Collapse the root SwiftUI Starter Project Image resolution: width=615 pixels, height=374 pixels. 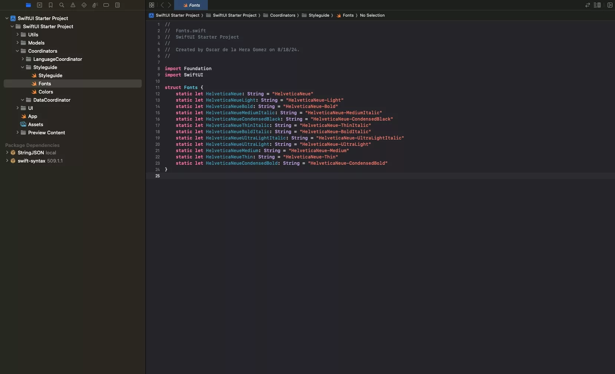point(7,18)
